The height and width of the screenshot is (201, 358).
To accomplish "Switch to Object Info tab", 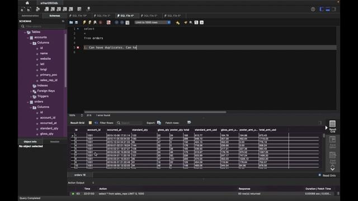I will pos(30,141).
